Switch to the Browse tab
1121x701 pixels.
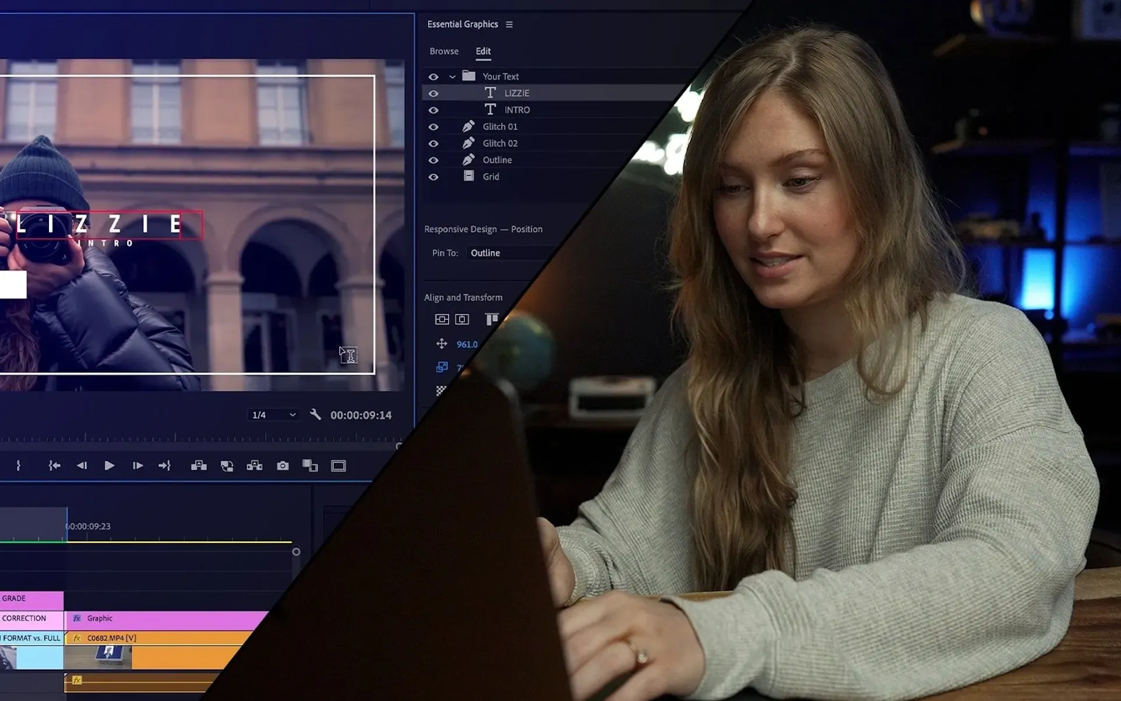coord(444,51)
